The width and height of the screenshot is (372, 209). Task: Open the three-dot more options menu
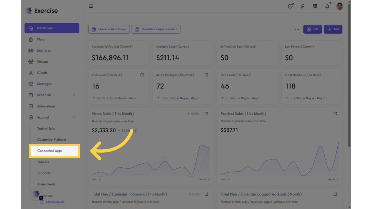[x=297, y=29]
